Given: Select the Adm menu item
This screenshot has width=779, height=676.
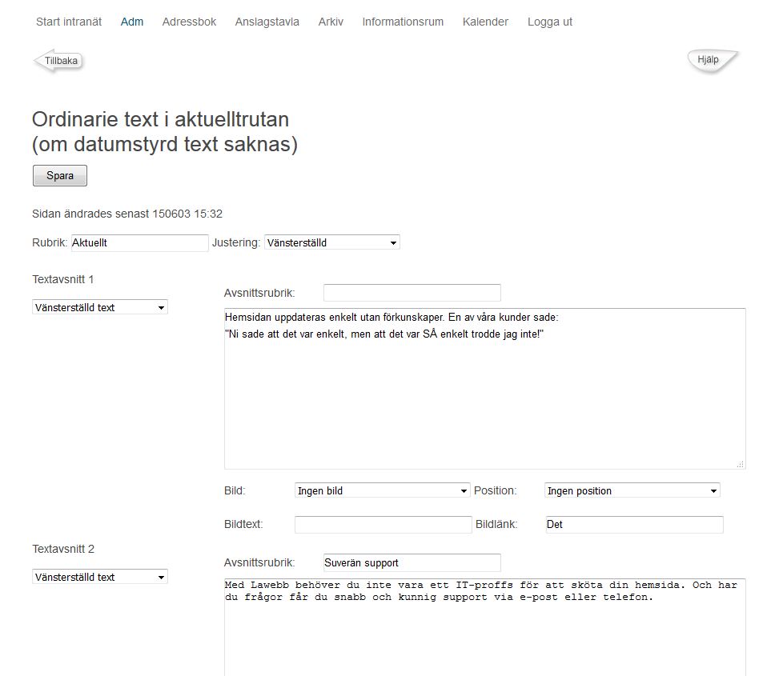Looking at the screenshot, I should (131, 22).
